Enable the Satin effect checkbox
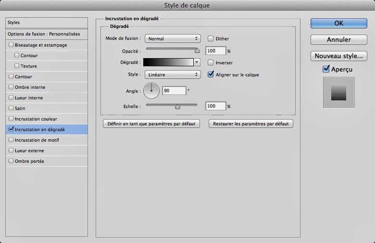Viewport: 375px width, 243px height. (x=11, y=108)
